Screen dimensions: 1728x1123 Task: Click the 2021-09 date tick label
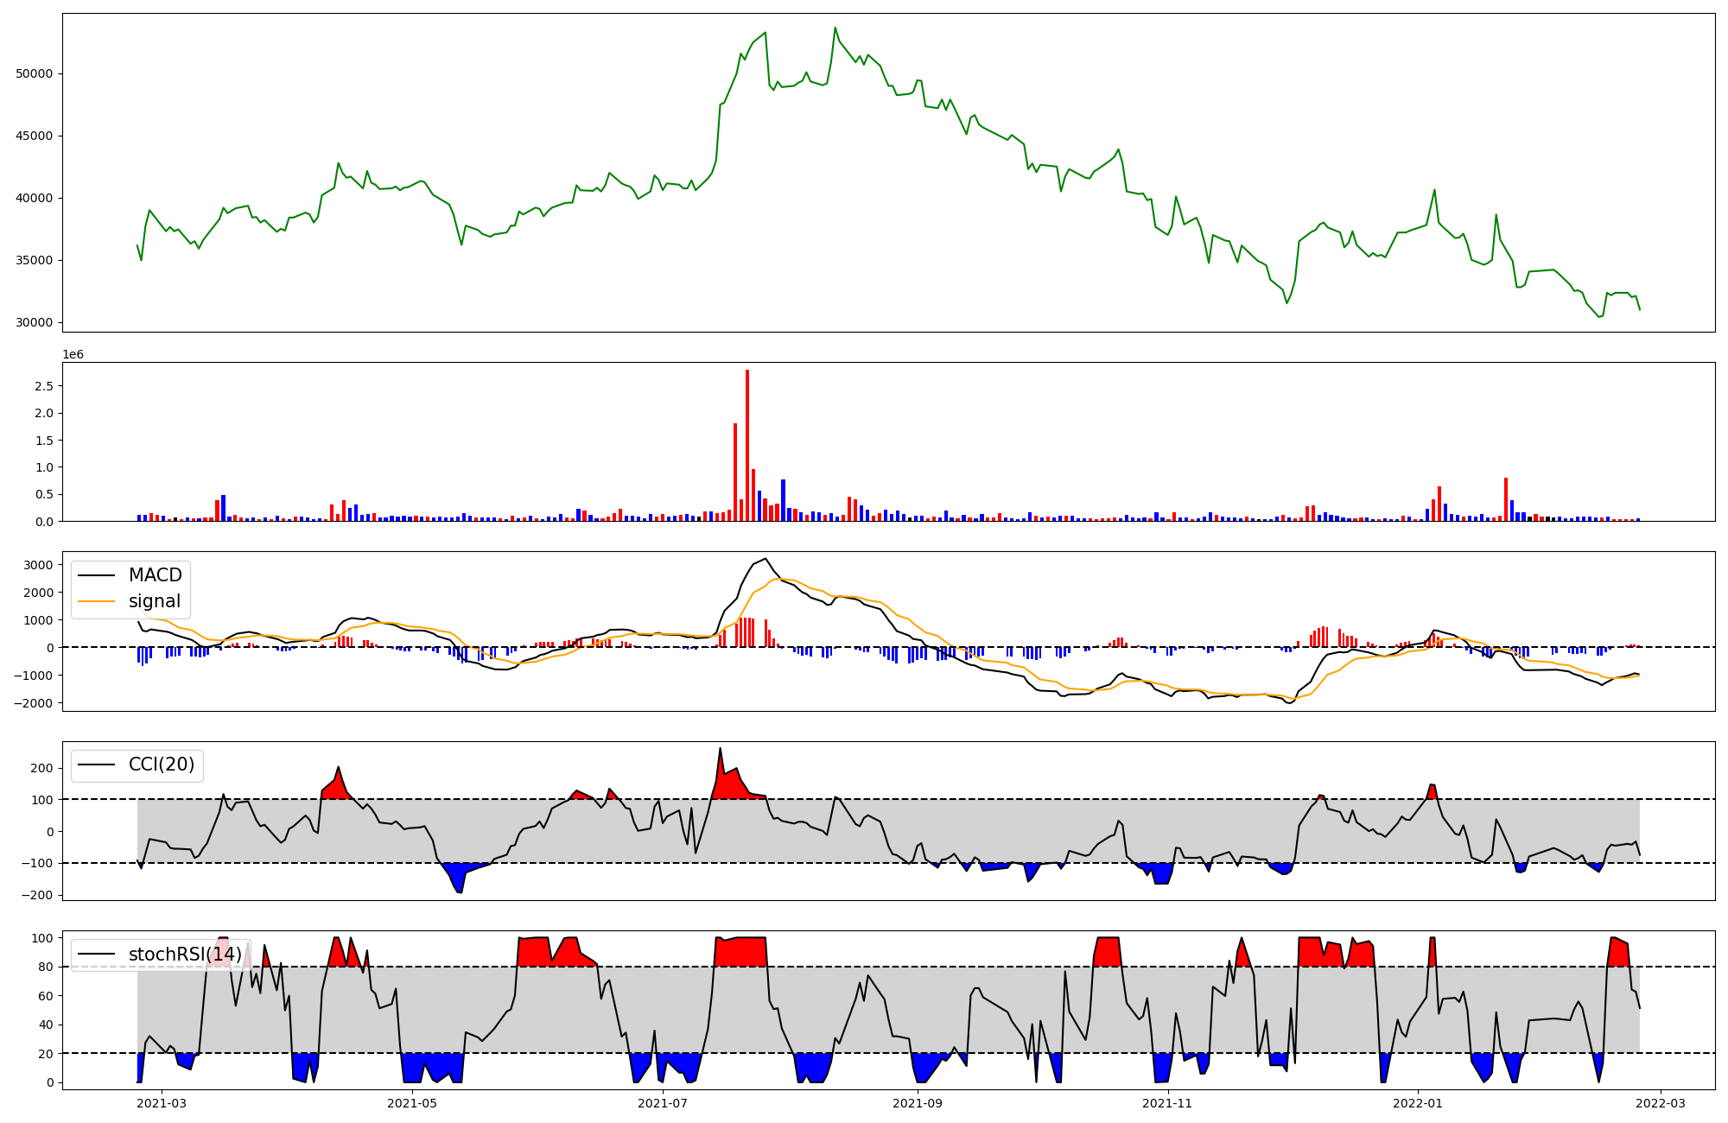(x=918, y=1103)
